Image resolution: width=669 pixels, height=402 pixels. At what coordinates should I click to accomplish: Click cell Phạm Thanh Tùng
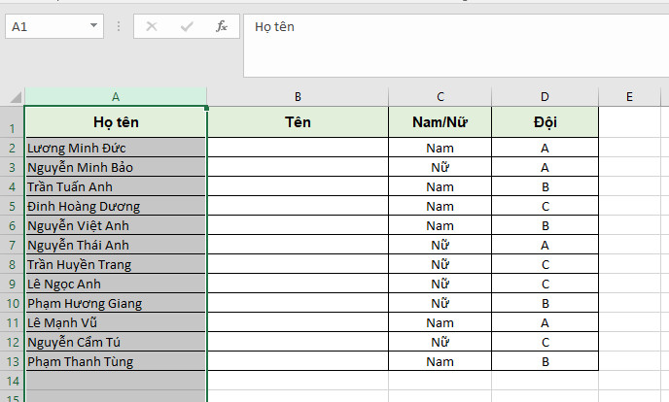pyautogui.click(x=116, y=361)
